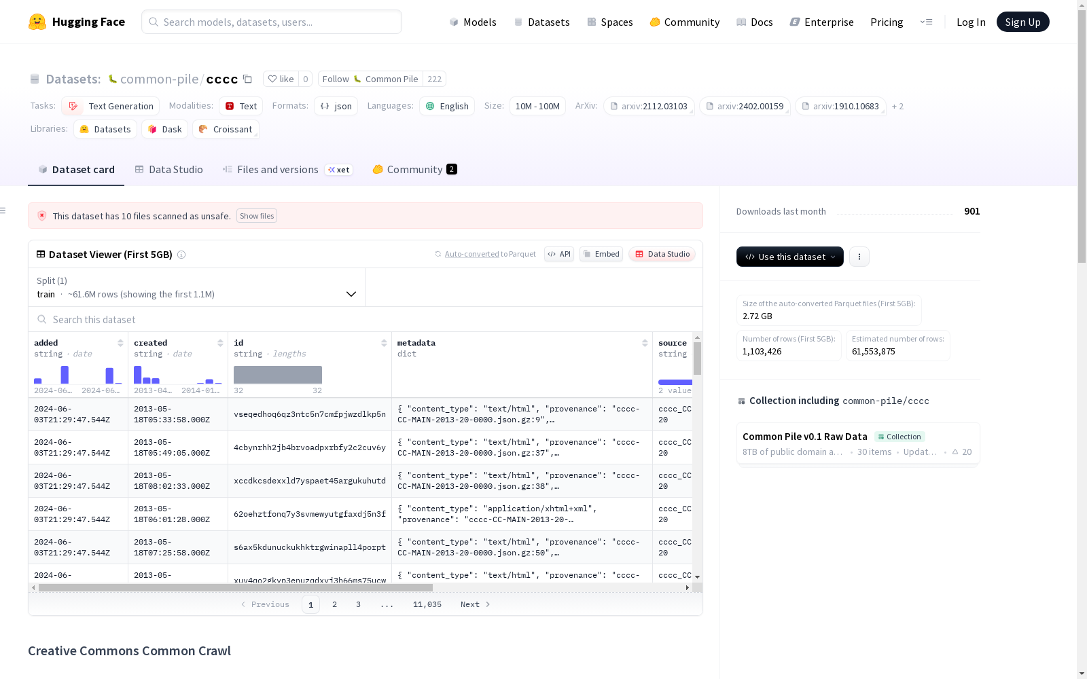The height and width of the screenshot is (679, 1087).
Task: Copy dataset name with the copy icon
Action: [248, 79]
